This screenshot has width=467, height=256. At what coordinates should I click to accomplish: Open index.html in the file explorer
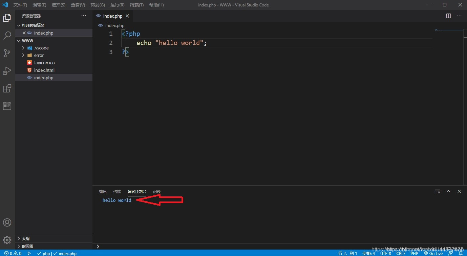coord(44,70)
